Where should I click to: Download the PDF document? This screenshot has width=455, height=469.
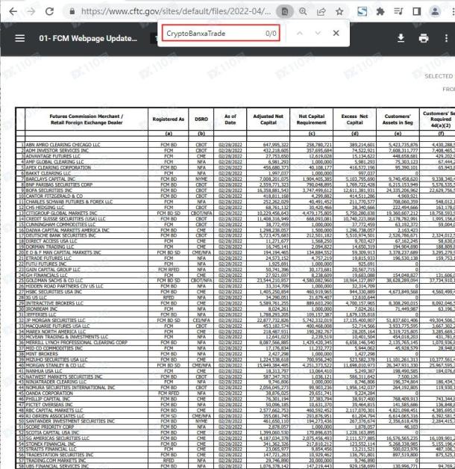tap(401, 38)
